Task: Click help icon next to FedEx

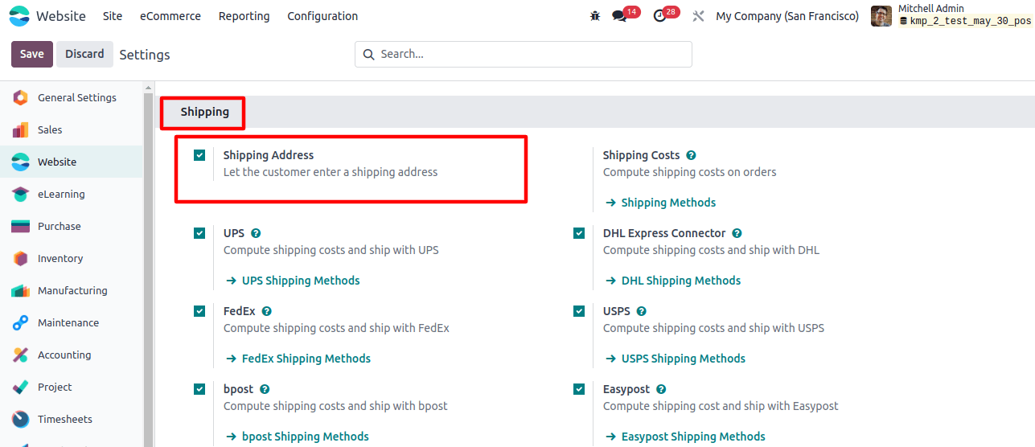Action: pyautogui.click(x=267, y=311)
